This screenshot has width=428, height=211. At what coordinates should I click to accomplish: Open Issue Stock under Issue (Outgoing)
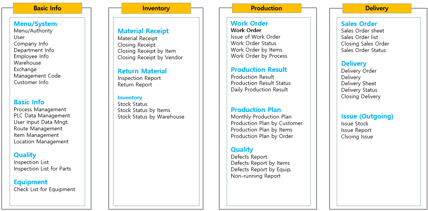(354, 123)
